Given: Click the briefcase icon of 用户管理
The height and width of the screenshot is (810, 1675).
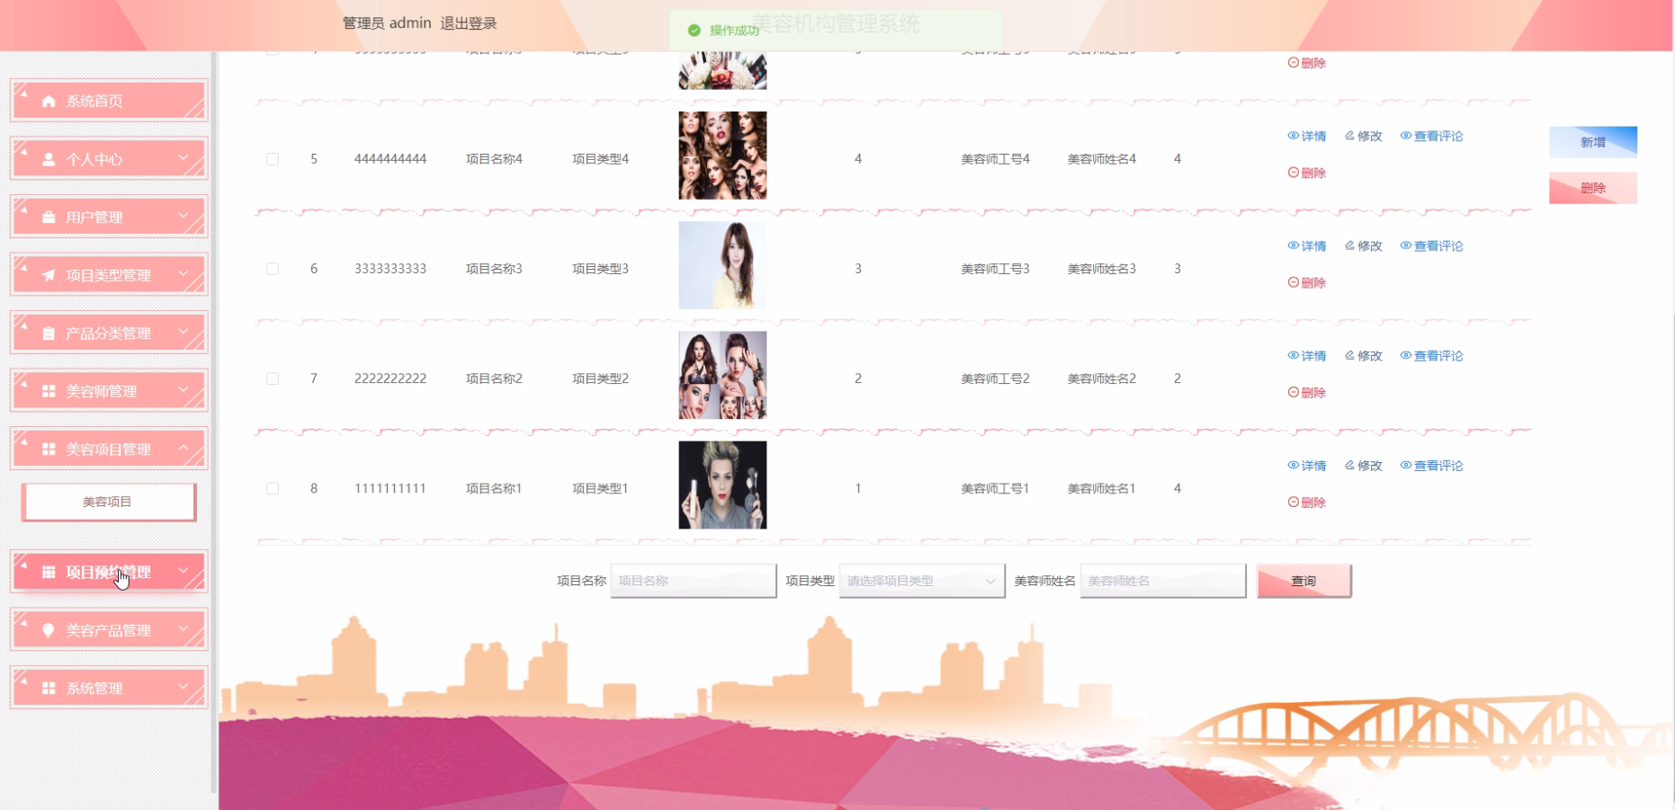Looking at the screenshot, I should click(x=49, y=217).
